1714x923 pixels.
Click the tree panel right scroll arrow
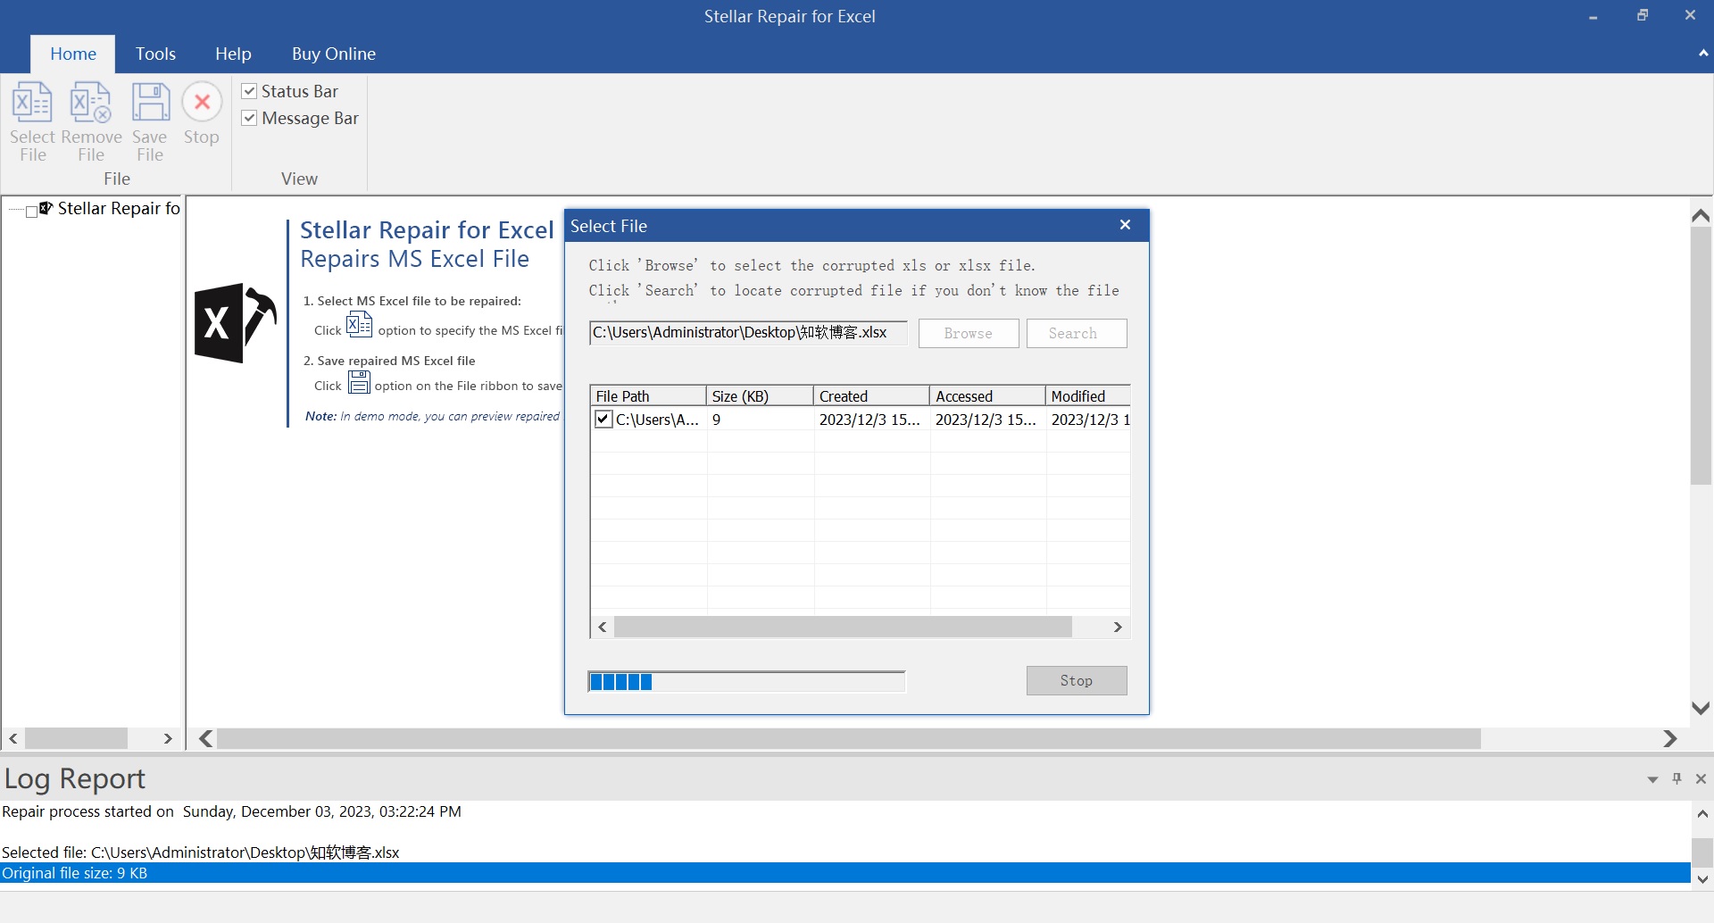tap(168, 738)
